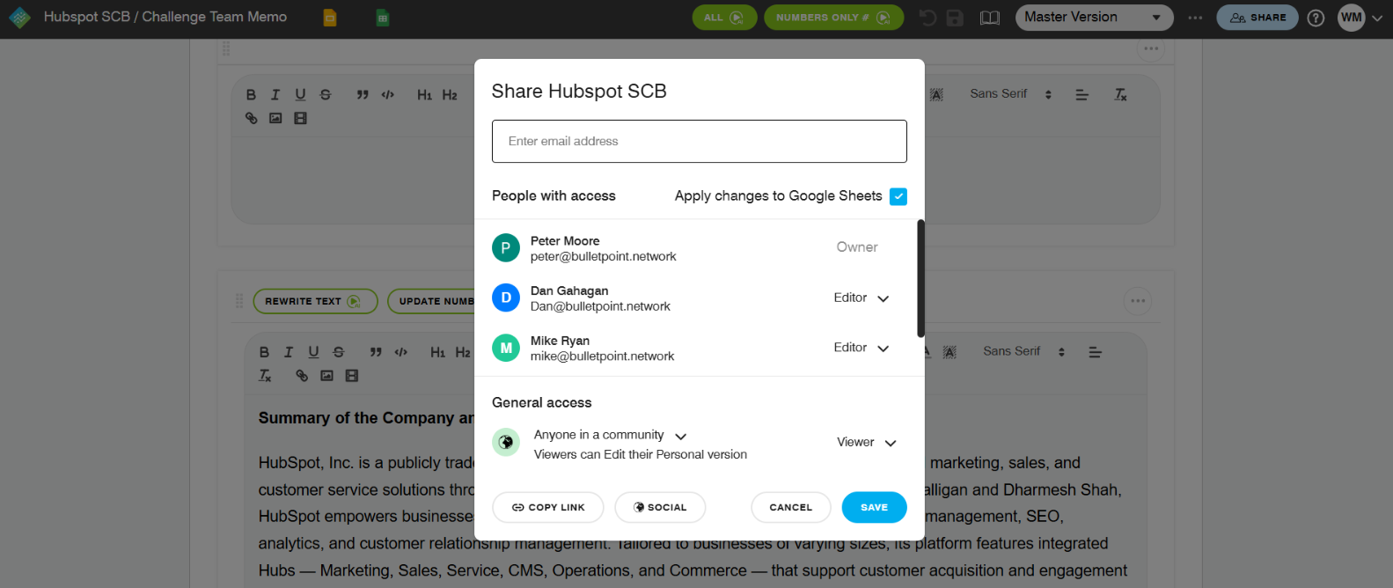
Task: Open Sans Serif font dropdown in Summary toolbar
Action: [1024, 352]
